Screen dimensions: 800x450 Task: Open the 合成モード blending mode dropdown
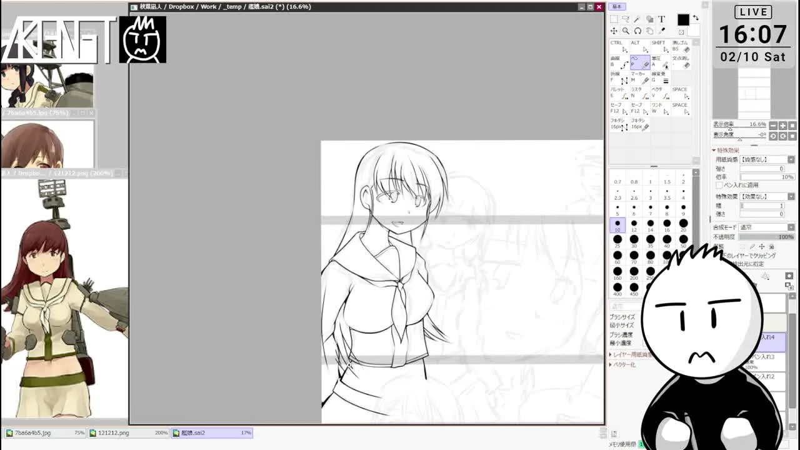tap(791, 227)
